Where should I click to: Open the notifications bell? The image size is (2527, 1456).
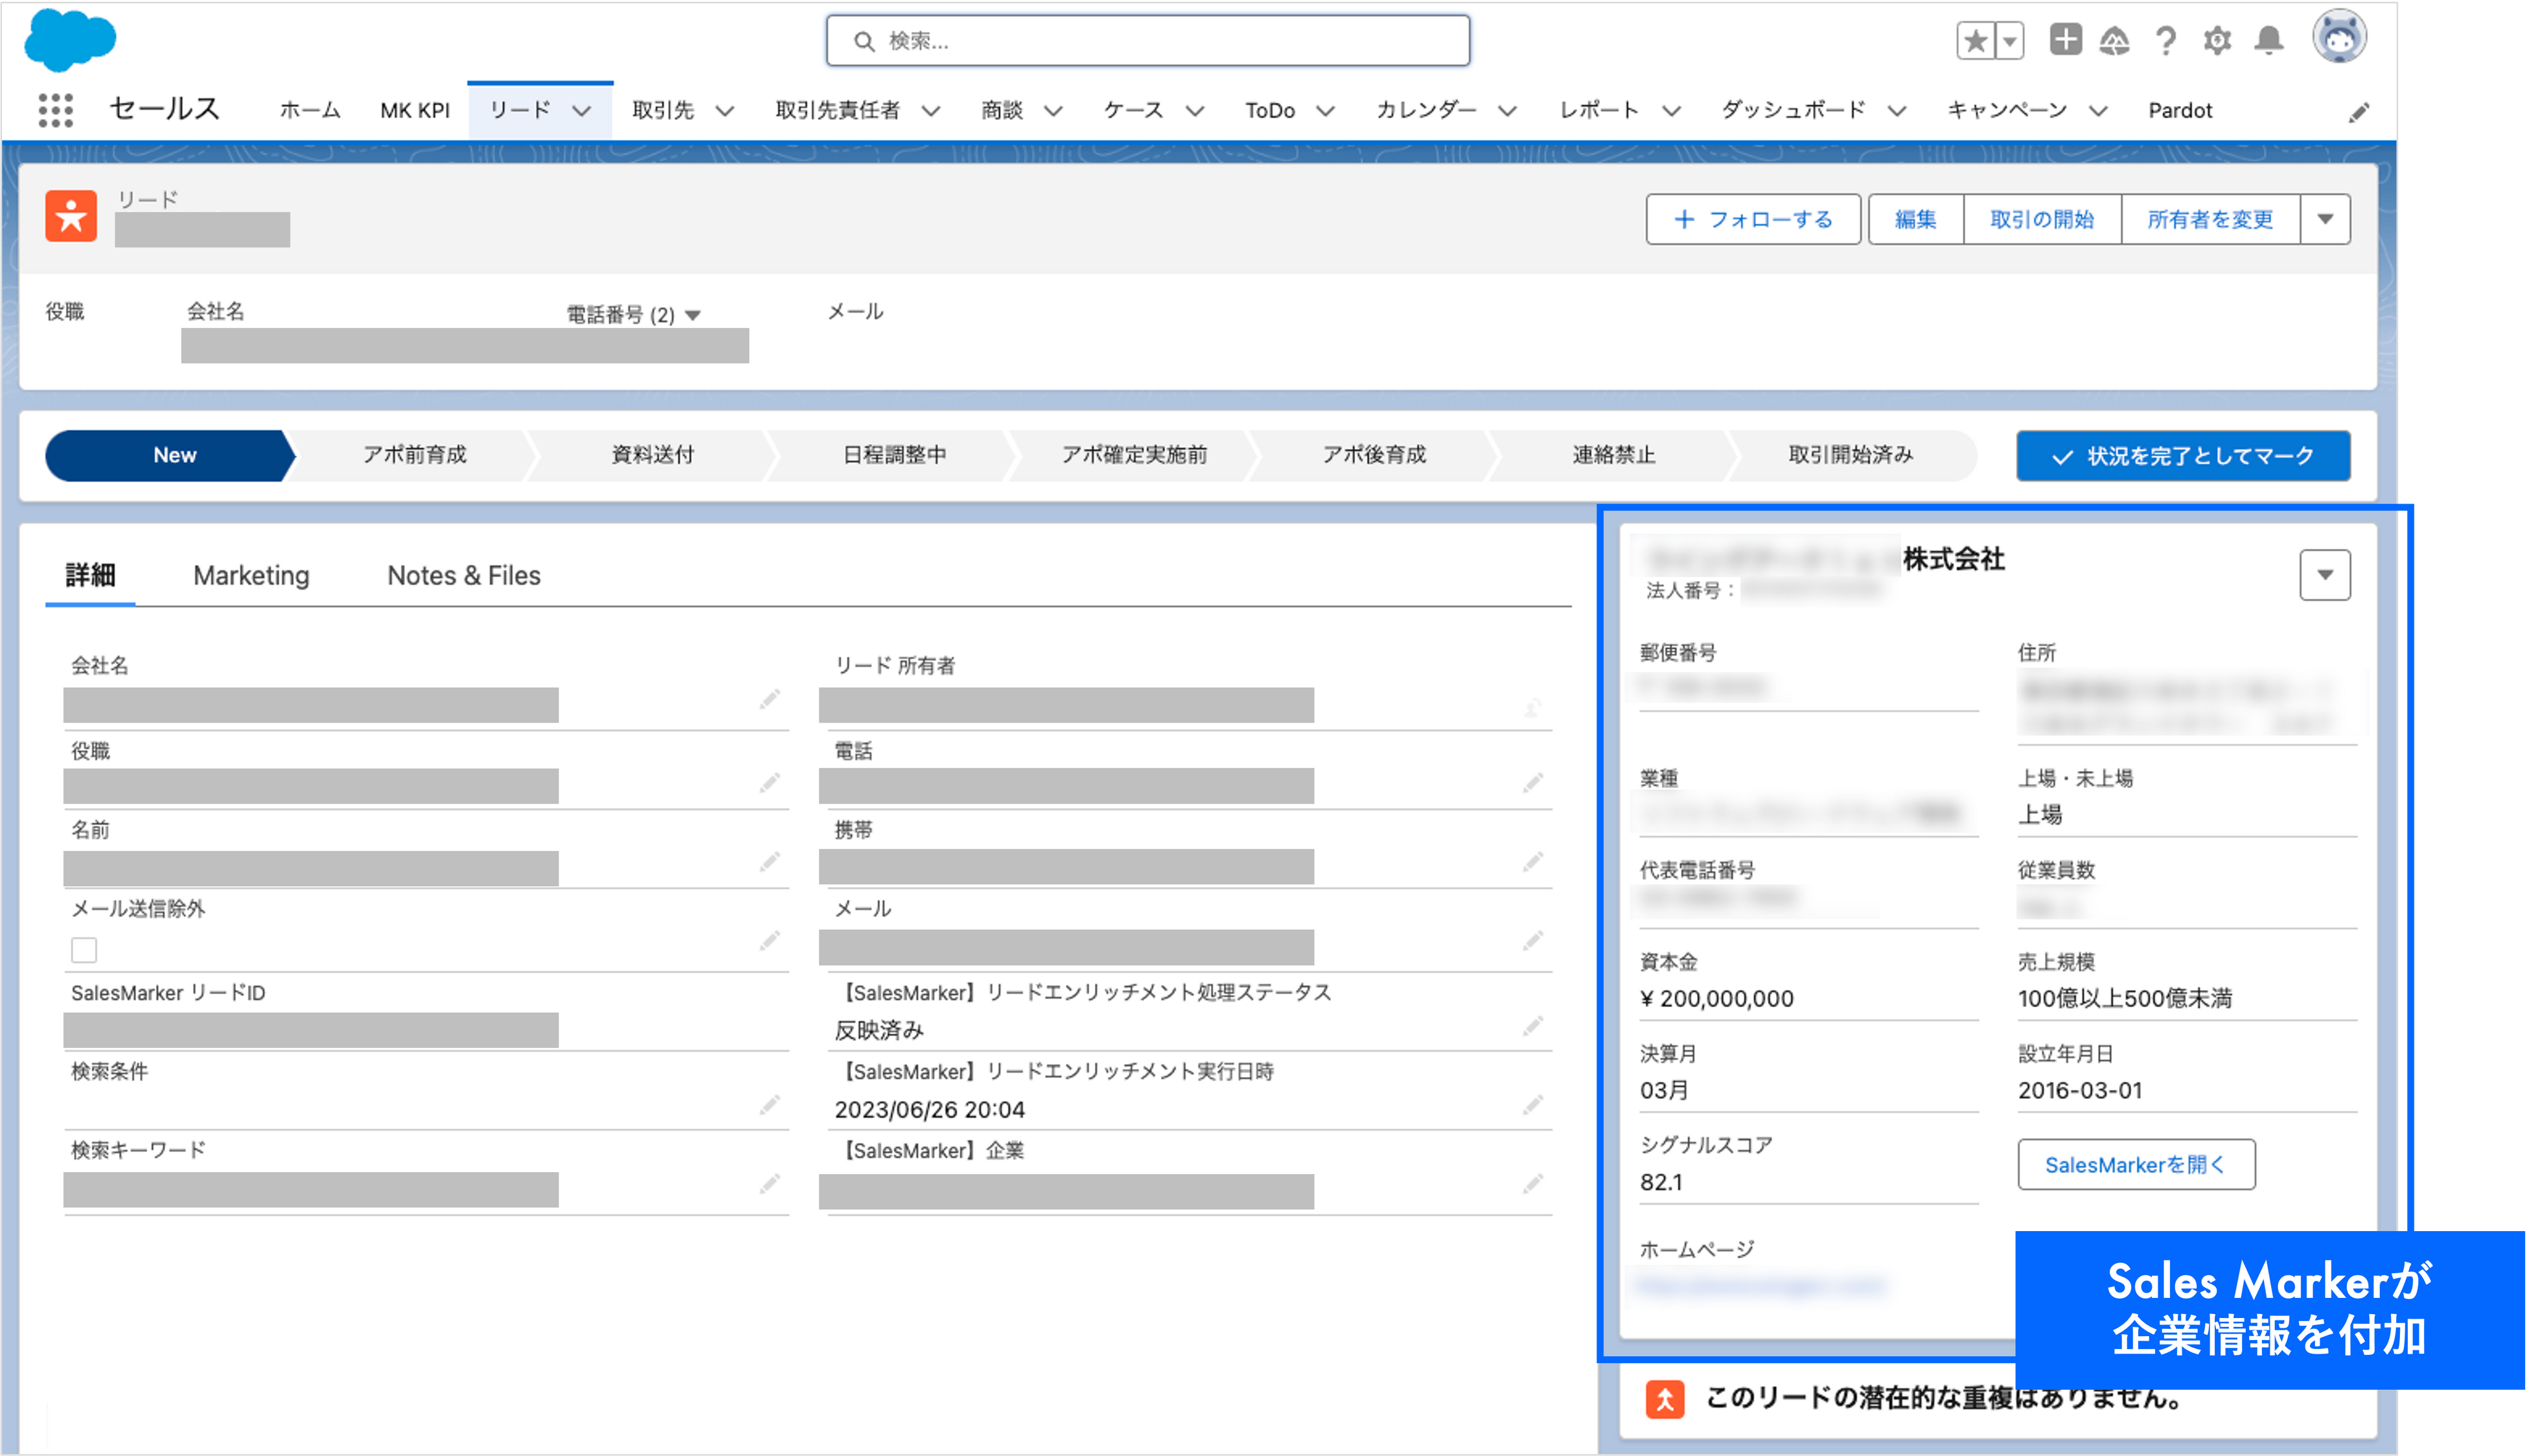pos(2269,41)
